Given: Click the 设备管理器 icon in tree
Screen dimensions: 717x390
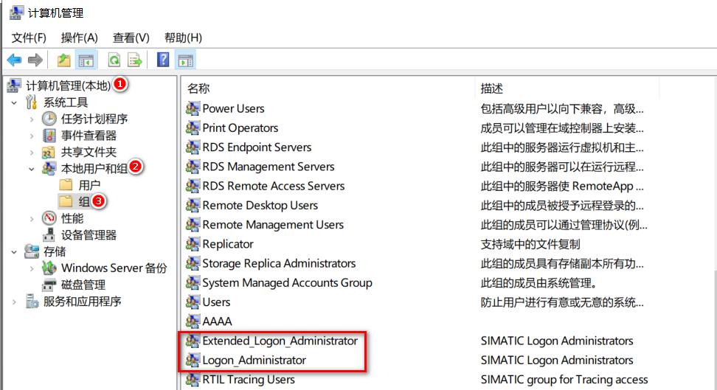Looking at the screenshot, I should pyautogui.click(x=49, y=235).
